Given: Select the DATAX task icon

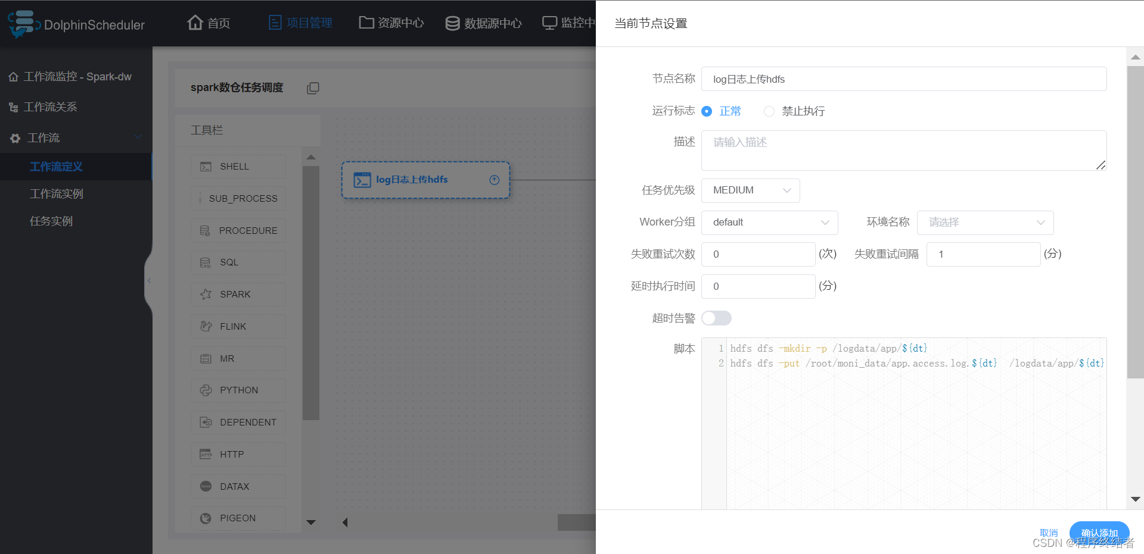Looking at the screenshot, I should 206,486.
